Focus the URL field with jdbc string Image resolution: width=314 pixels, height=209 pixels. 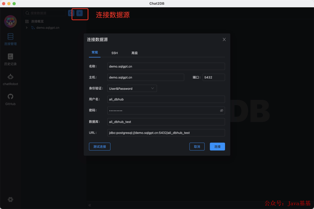click(166, 133)
